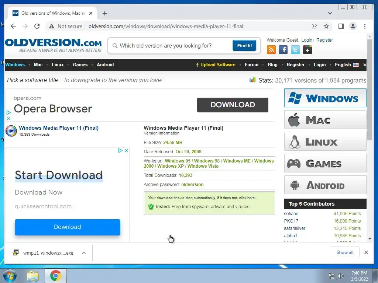The height and width of the screenshot is (283, 378).
Task: Open Blog from the navigation bar
Action: tap(272, 65)
